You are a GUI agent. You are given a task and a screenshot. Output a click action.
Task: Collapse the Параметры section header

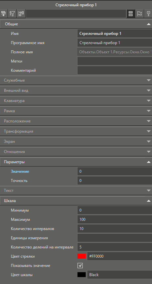click(x=76, y=162)
